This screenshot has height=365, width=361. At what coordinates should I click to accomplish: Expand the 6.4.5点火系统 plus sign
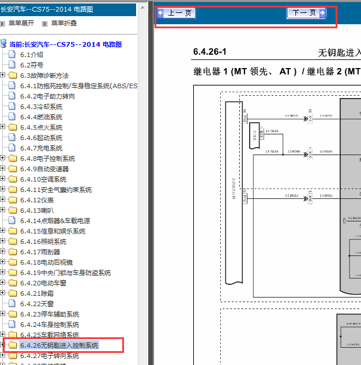pyautogui.click(x=2, y=127)
